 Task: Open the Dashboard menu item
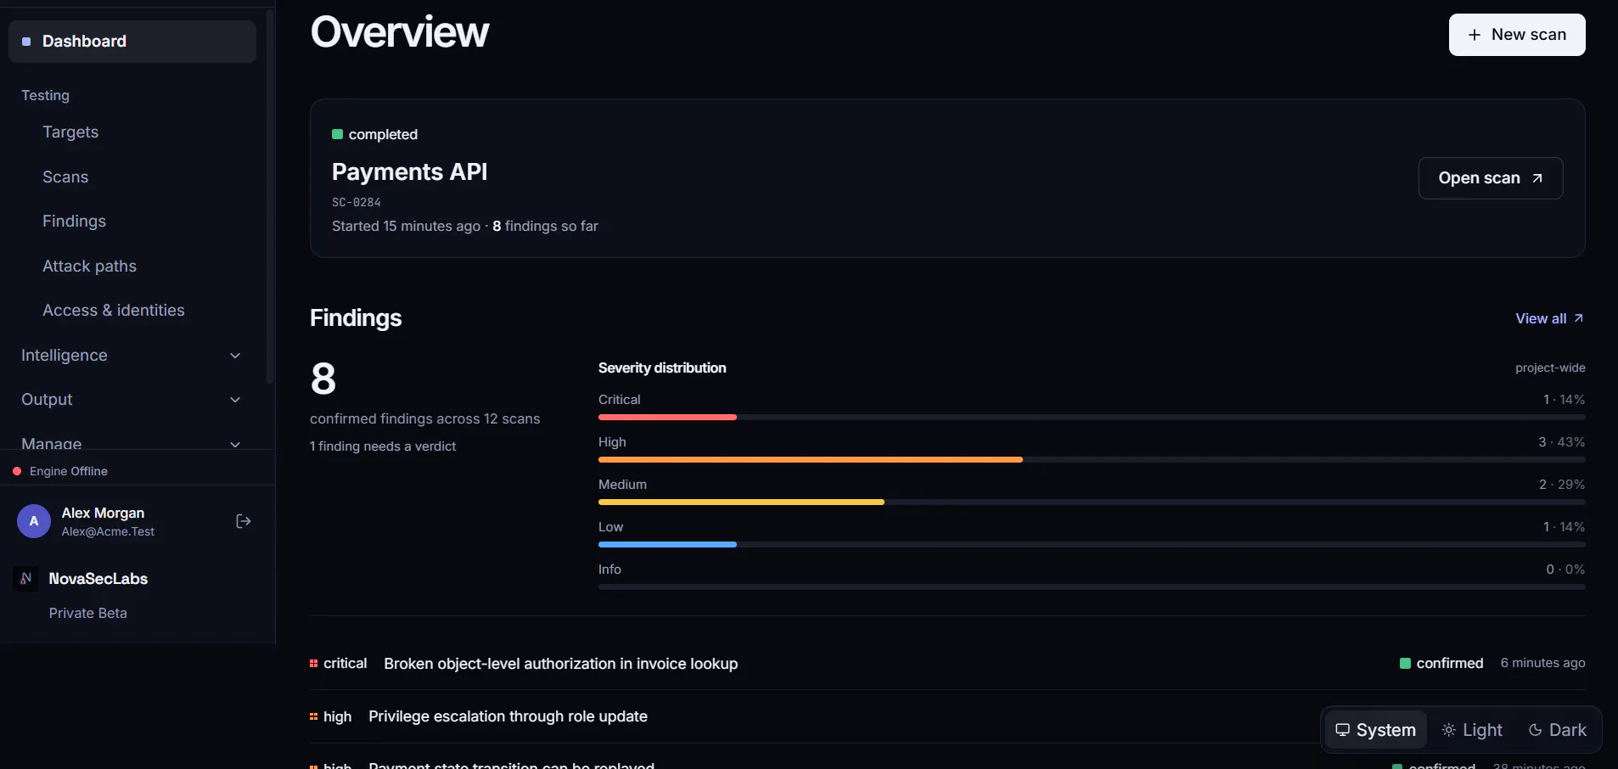tap(132, 42)
